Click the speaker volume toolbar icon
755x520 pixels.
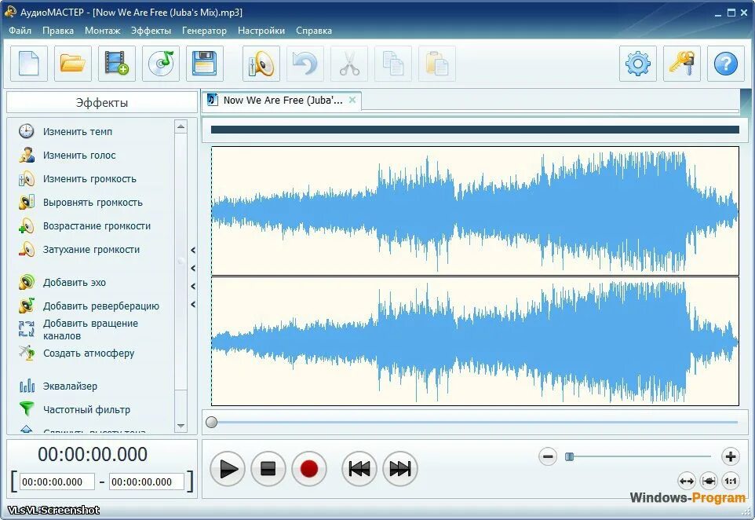pos(261,64)
